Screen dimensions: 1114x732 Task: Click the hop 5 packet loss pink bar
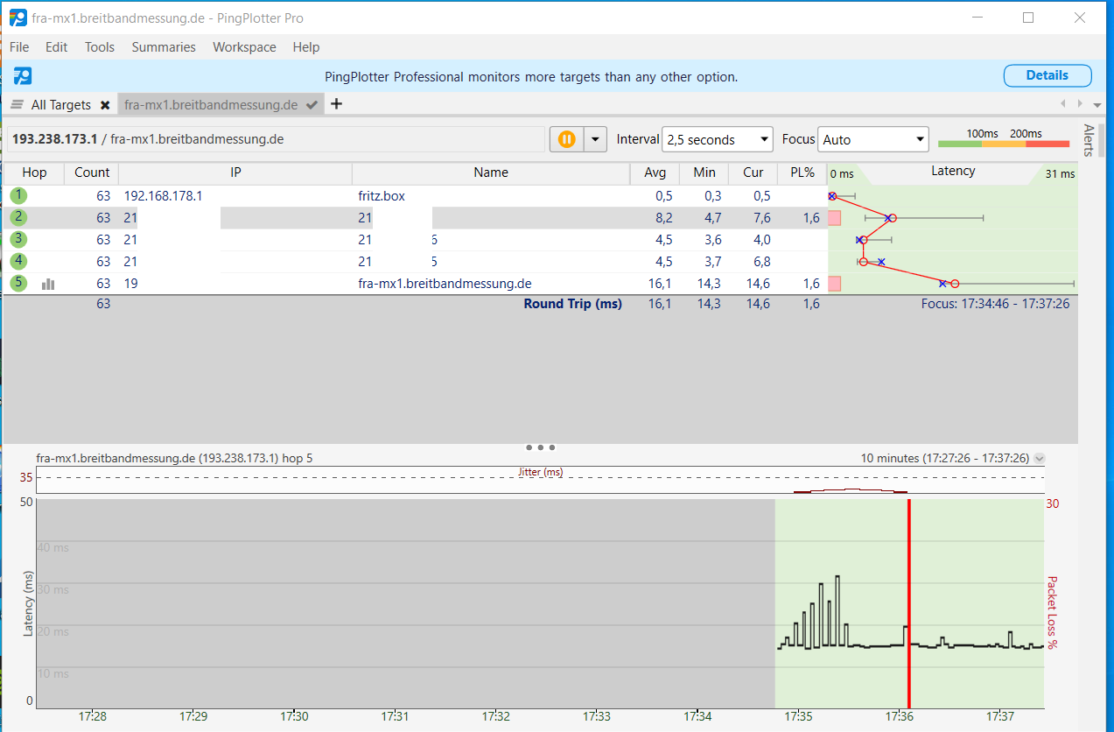coord(835,284)
